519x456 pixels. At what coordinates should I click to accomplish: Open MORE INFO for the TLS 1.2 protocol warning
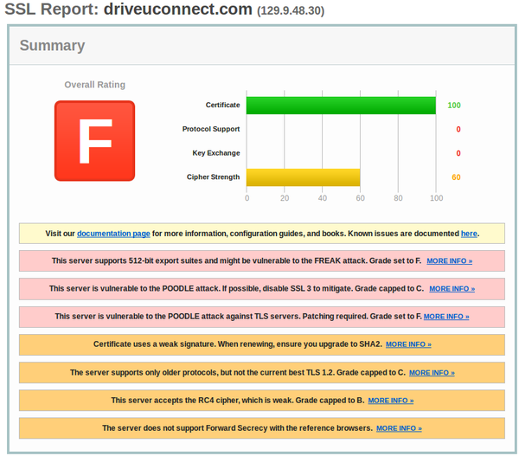pyautogui.click(x=432, y=373)
